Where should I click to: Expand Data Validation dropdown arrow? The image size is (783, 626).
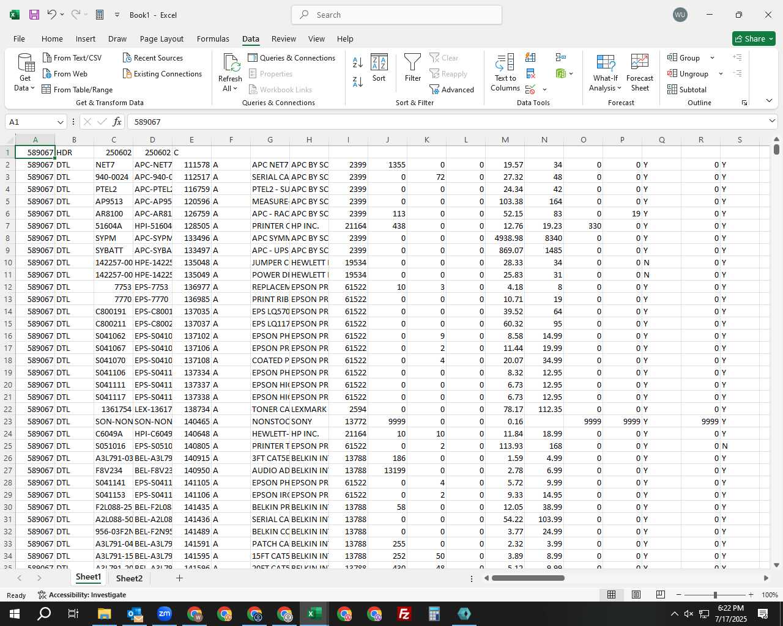[544, 90]
